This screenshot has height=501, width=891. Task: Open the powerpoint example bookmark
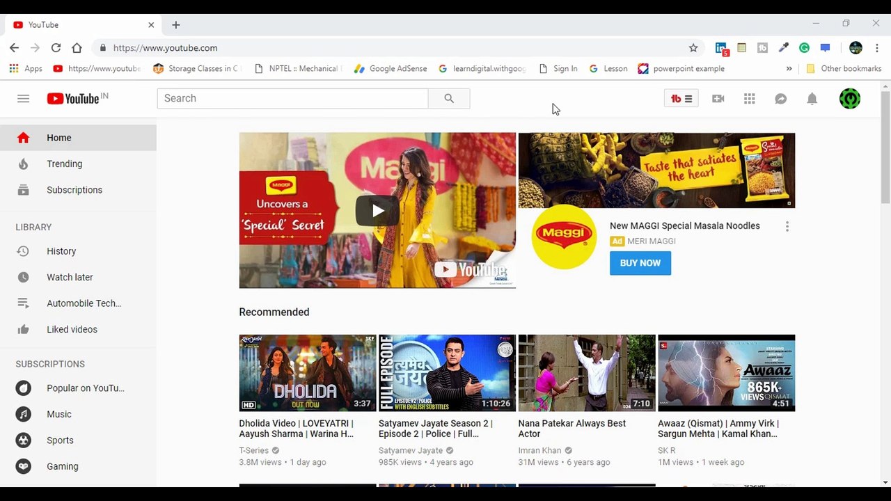pyautogui.click(x=681, y=69)
